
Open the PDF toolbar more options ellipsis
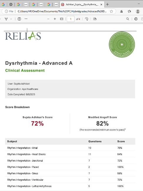coord(26,19)
